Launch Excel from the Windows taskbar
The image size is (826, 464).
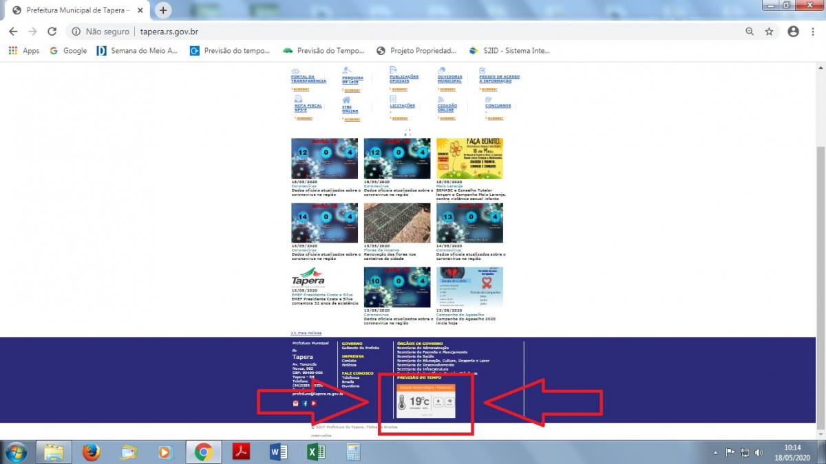(x=316, y=452)
